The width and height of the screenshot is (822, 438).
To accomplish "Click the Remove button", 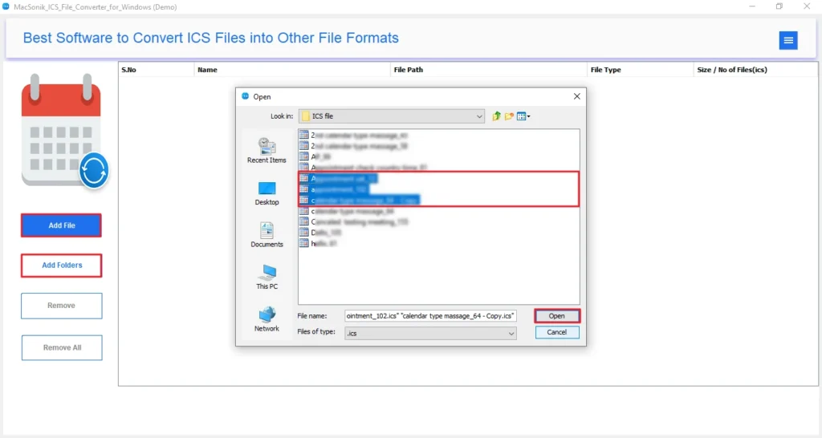I will tap(61, 306).
